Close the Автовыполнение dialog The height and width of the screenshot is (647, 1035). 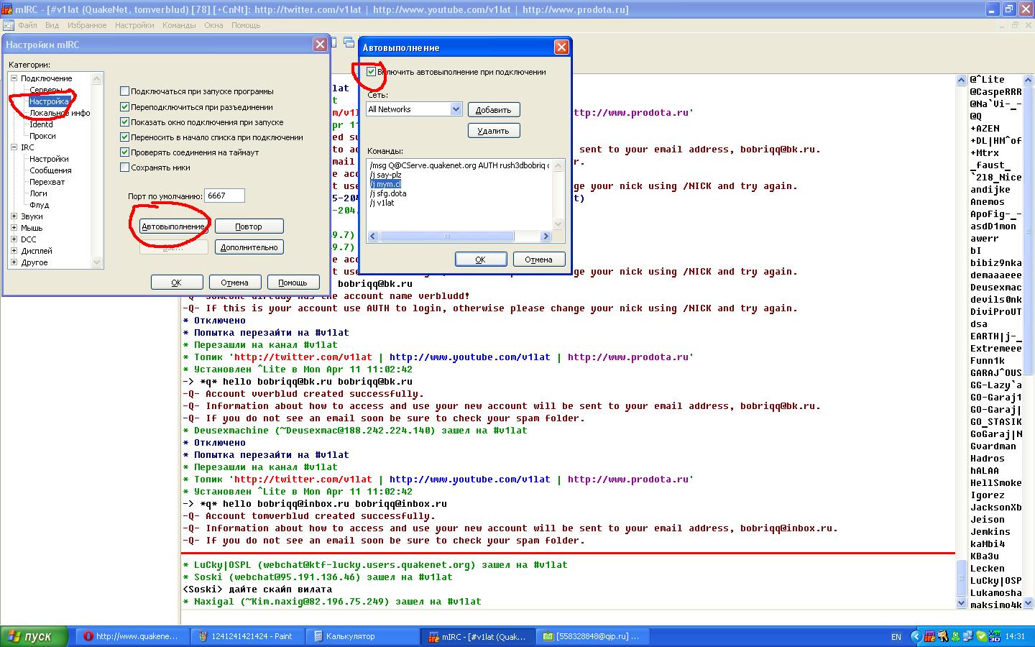(561, 47)
